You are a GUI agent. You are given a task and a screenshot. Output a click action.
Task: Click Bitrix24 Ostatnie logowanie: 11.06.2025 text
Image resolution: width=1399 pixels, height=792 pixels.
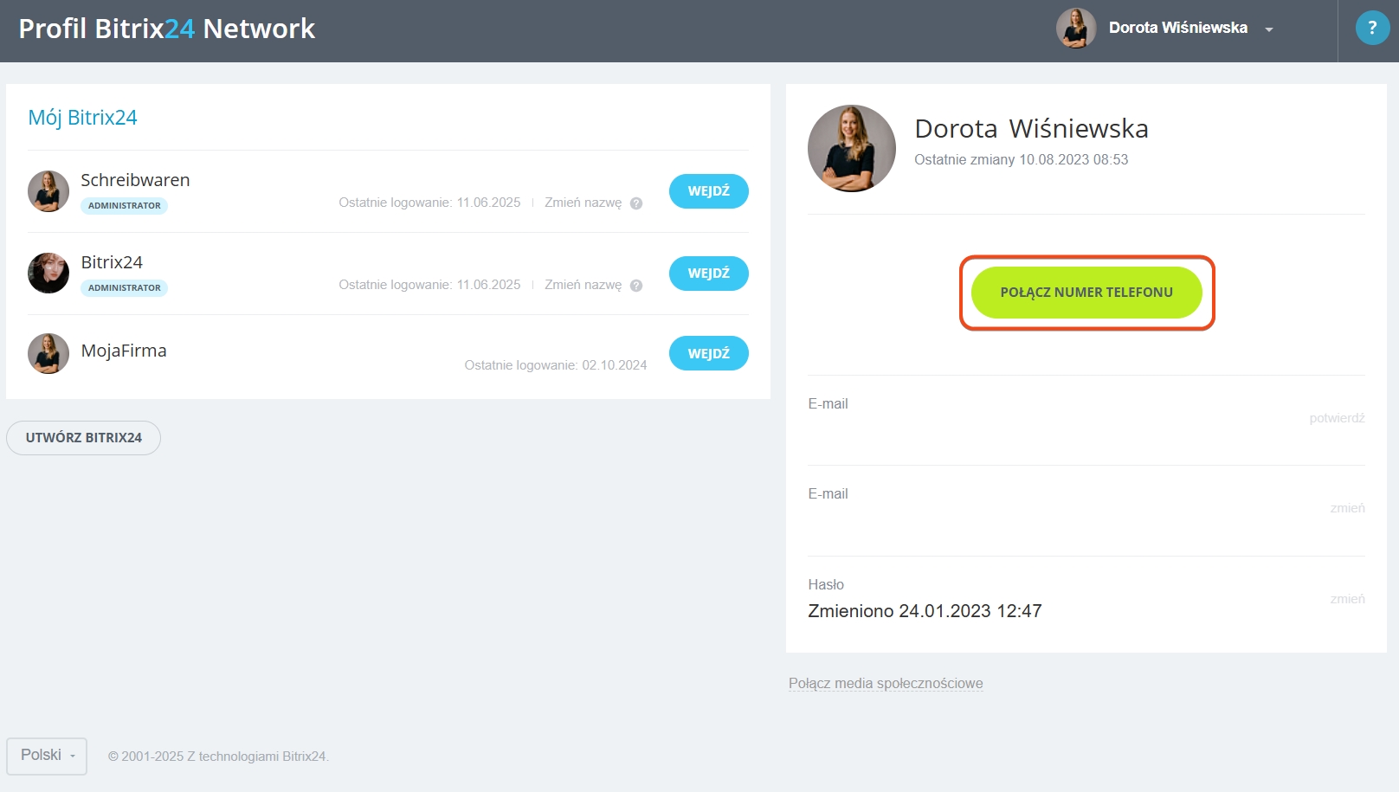pyautogui.click(x=429, y=285)
